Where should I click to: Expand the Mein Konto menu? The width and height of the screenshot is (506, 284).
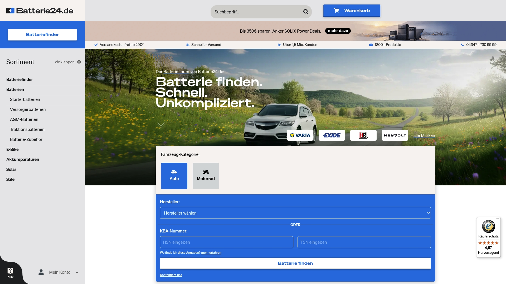click(59, 272)
